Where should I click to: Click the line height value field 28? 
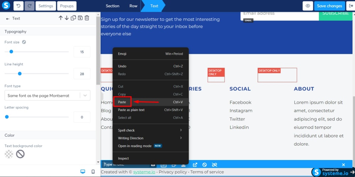tap(82, 74)
